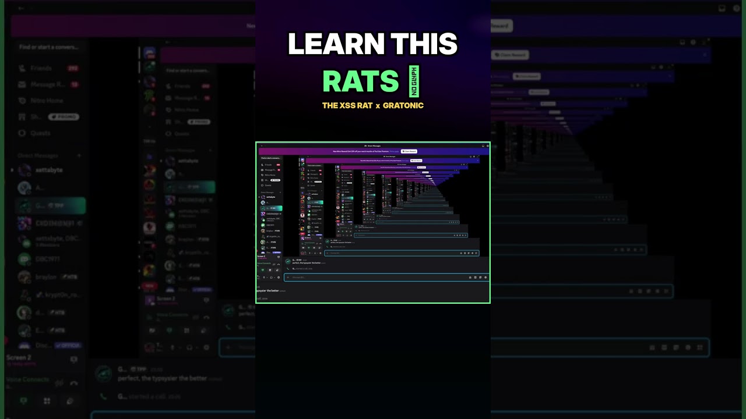Select the highlighted green DM in sharp outermost sidebar
Screen dimensions: 746x419
[270, 208]
